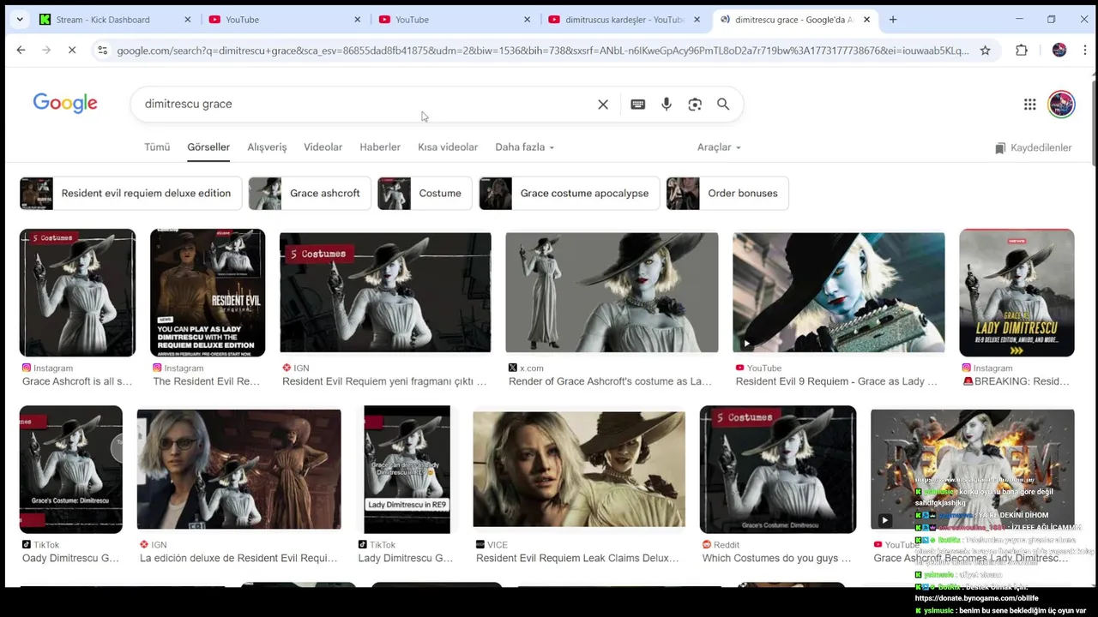Select the Haberler search tab
The image size is (1098, 617).
(x=380, y=147)
